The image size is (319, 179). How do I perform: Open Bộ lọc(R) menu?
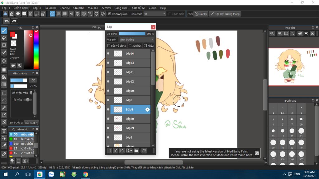(x=50, y=8)
